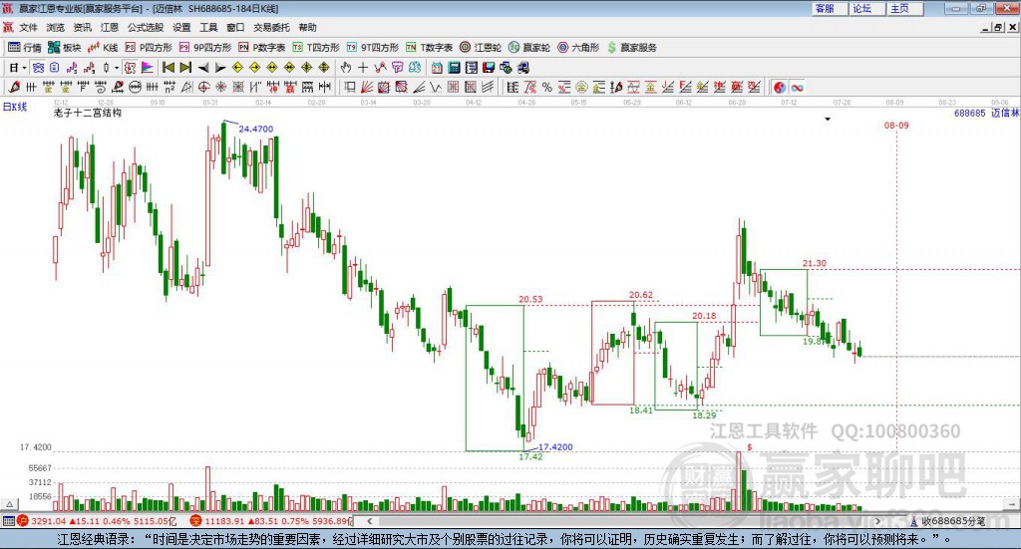This screenshot has width=1021, height=549.
Task: Open 赢家服务 dollar-sign button
Action: (x=632, y=48)
